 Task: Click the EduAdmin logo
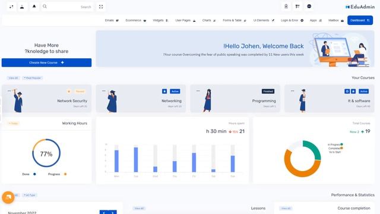360,7
